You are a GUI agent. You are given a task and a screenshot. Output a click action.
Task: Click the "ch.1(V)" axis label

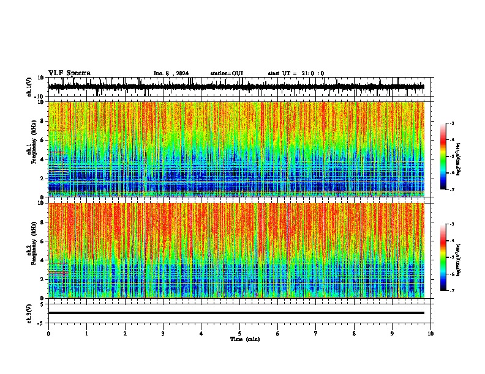tap(29, 87)
